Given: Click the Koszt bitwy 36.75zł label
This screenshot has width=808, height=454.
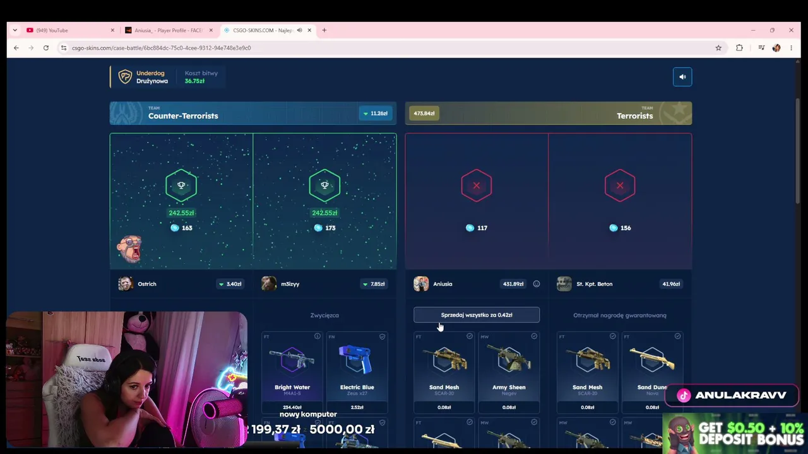Looking at the screenshot, I should tap(201, 77).
